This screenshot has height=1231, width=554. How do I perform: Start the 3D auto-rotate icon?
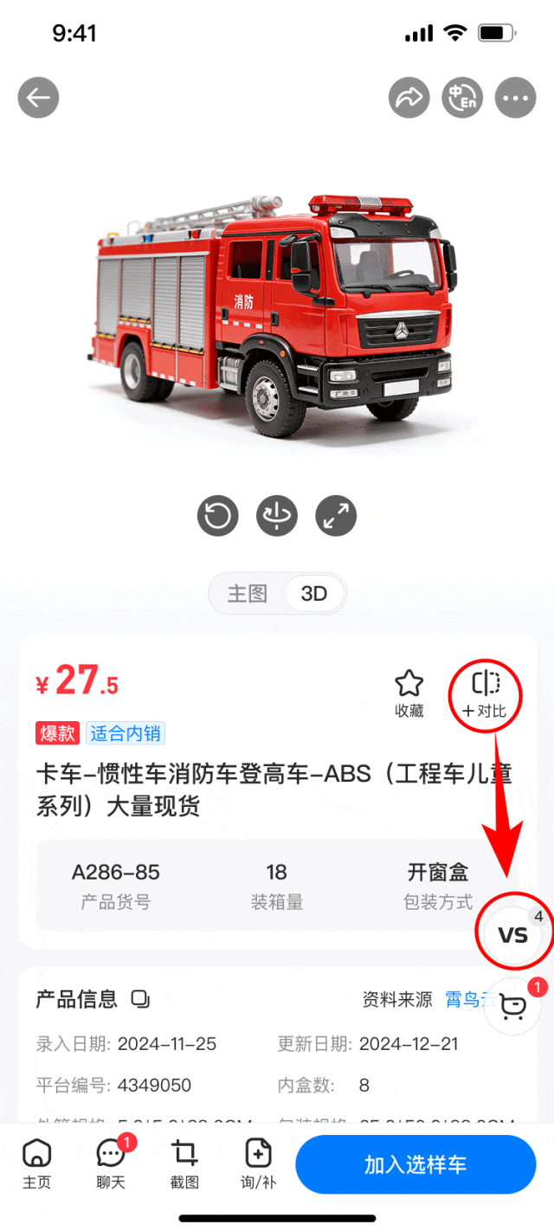277,517
